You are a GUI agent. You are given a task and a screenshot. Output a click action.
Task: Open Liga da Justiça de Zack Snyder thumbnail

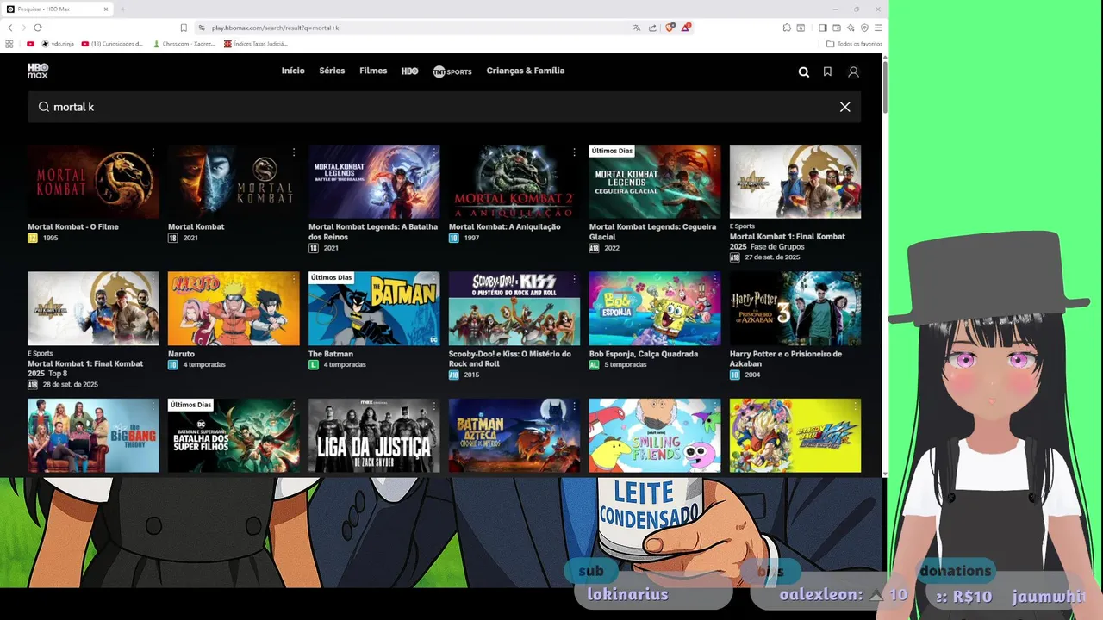coord(374,436)
